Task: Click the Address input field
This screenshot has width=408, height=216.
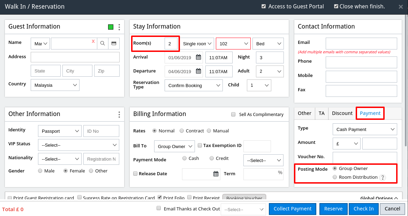Action: pos(75,57)
